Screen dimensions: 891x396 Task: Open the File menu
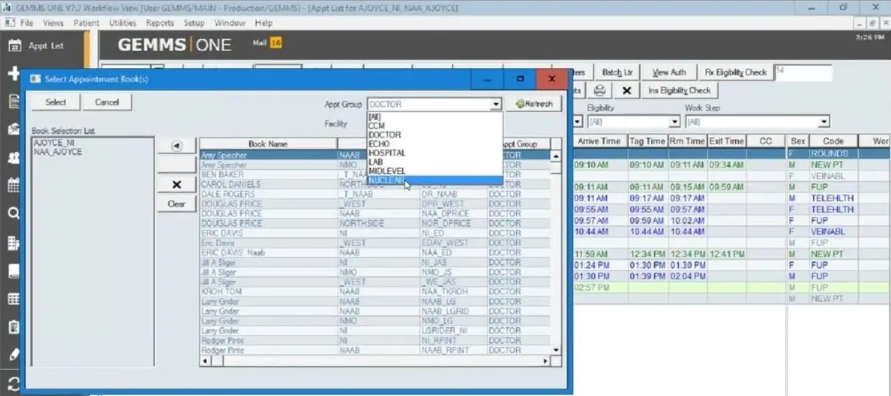pos(27,23)
